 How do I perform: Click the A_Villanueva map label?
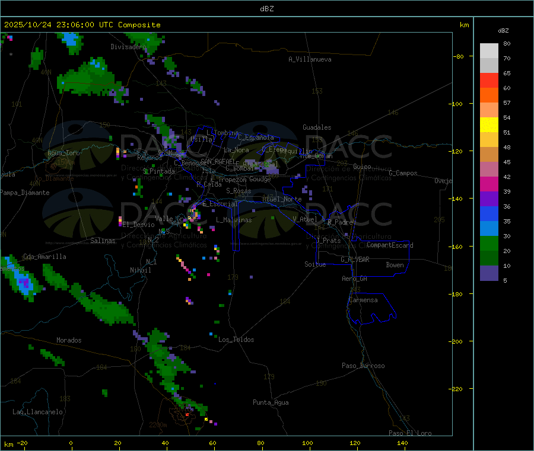coord(310,59)
